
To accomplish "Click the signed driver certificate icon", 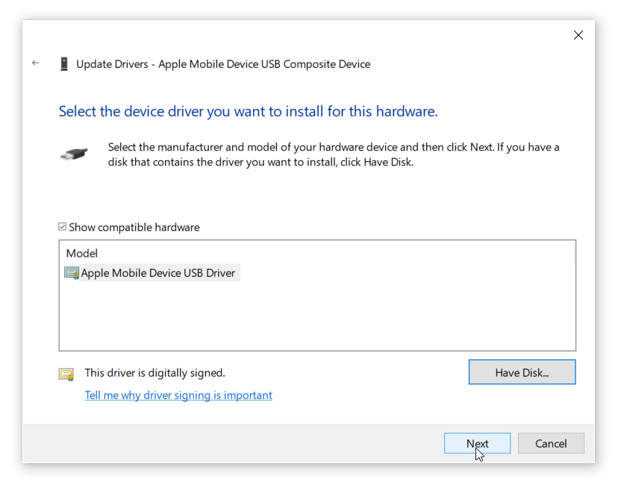I will (66, 373).
